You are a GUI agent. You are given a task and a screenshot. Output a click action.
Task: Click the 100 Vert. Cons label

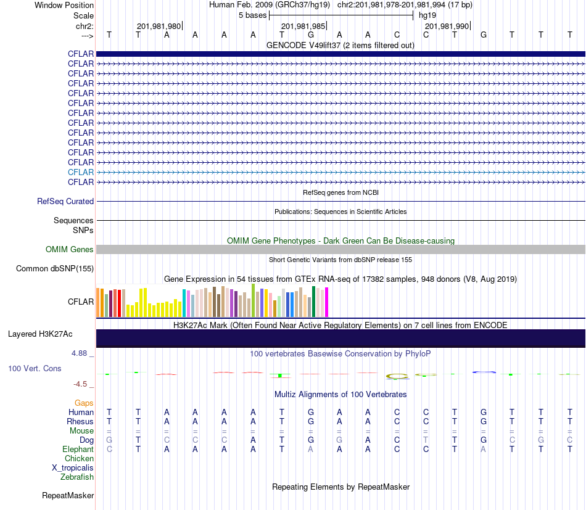point(35,368)
